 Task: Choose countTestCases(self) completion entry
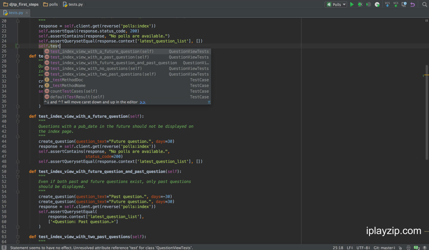click(127, 91)
